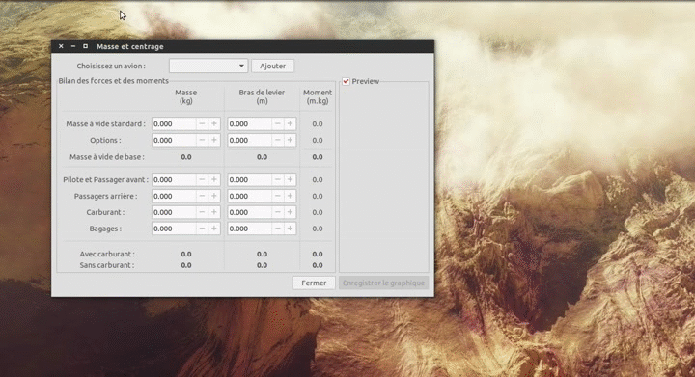Focus Passagers arrière mass field
This screenshot has width=695, height=377.
pyautogui.click(x=174, y=196)
